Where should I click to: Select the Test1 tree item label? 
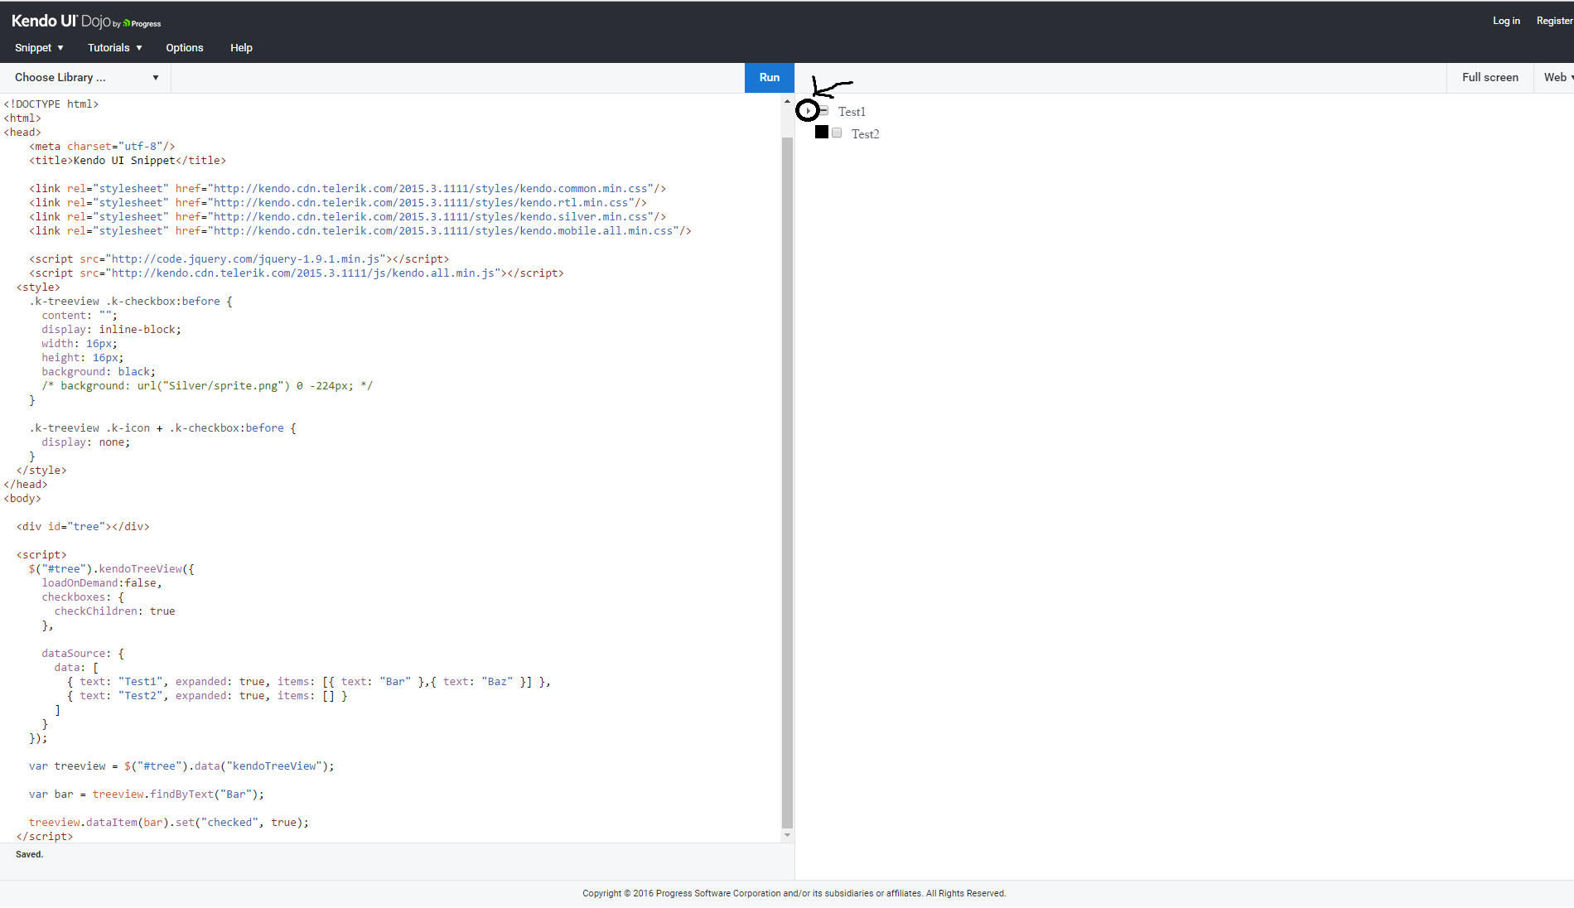852,112
